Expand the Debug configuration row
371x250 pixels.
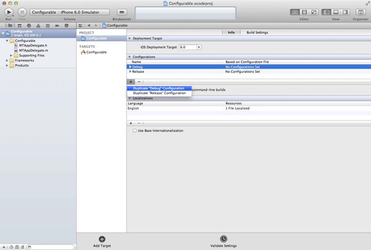point(130,67)
